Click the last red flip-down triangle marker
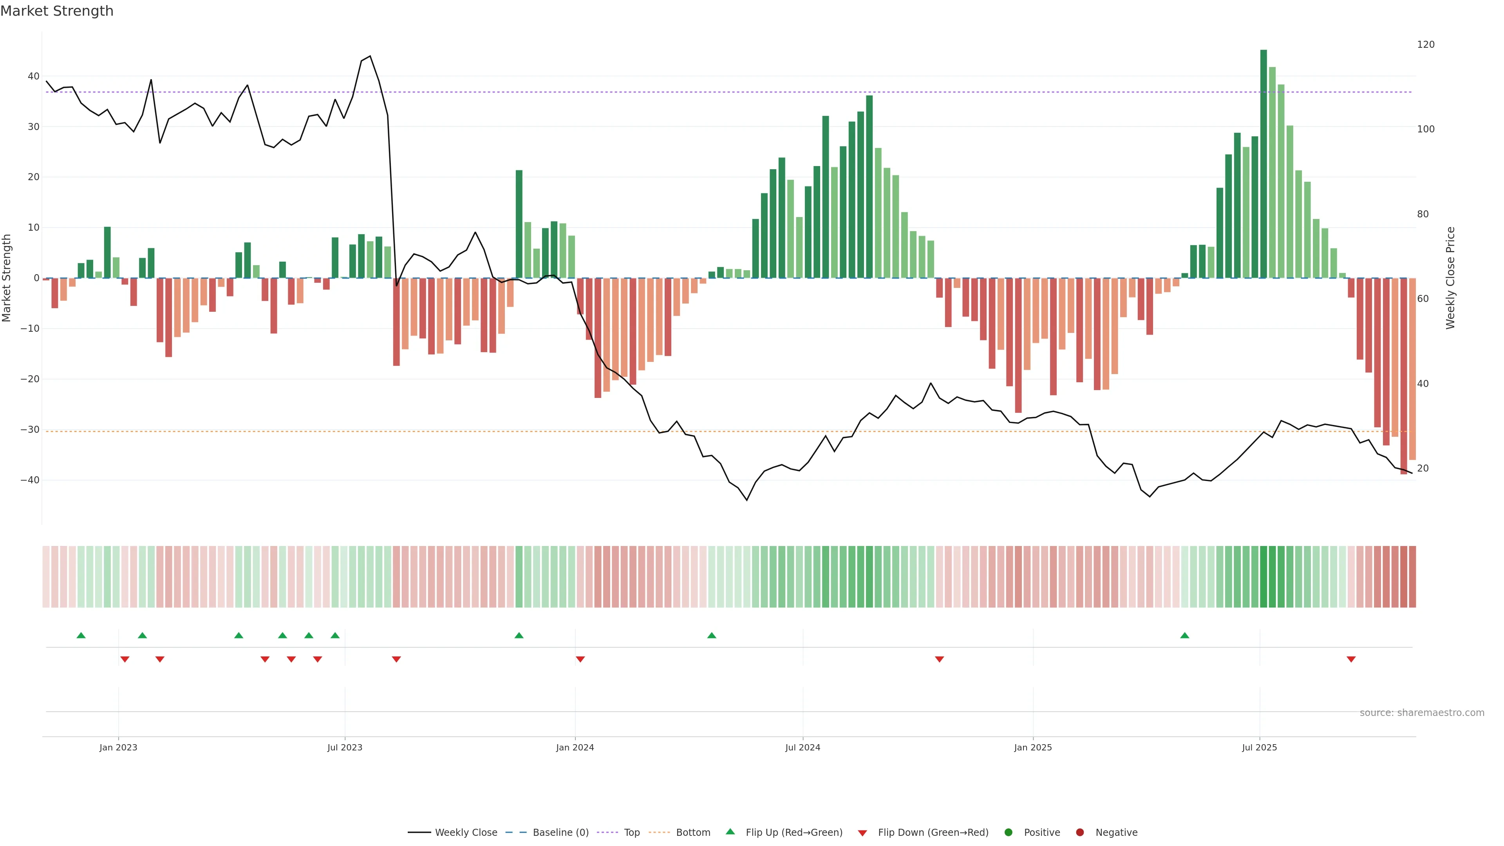 [1351, 659]
